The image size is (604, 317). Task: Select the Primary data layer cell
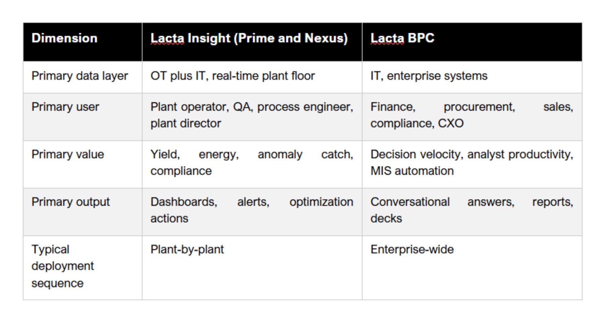80,76
